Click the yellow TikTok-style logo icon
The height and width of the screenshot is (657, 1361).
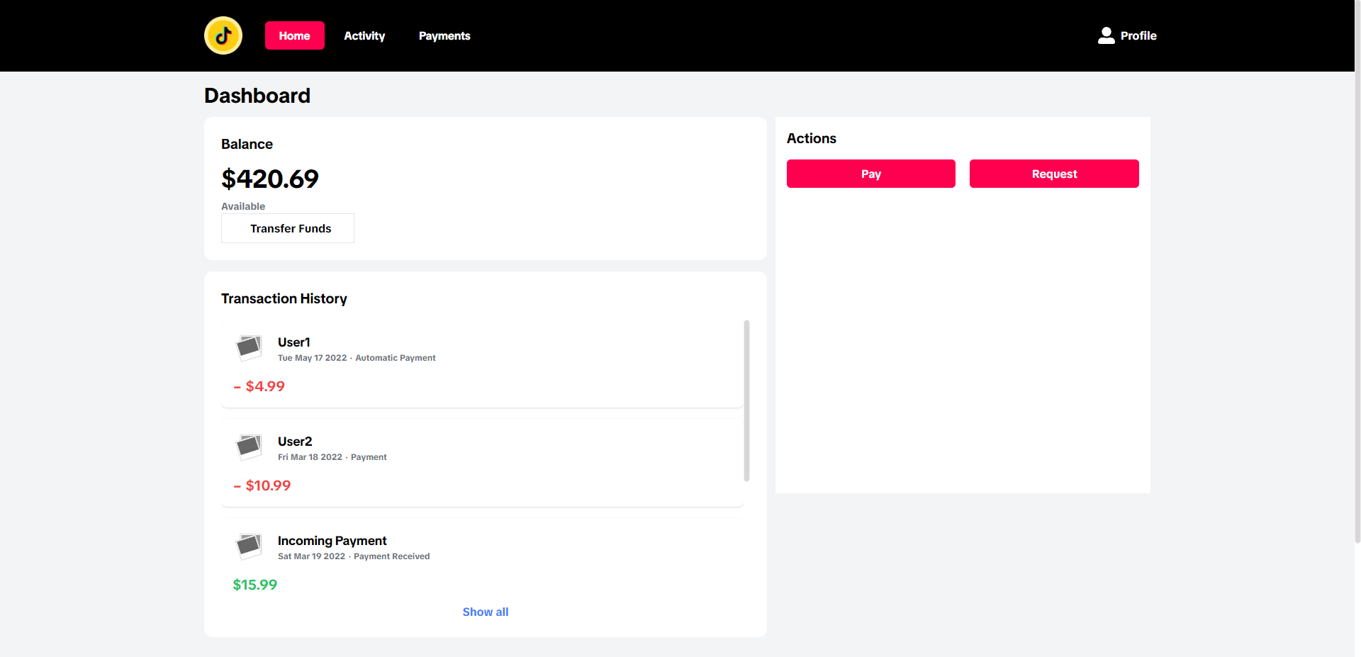point(223,35)
